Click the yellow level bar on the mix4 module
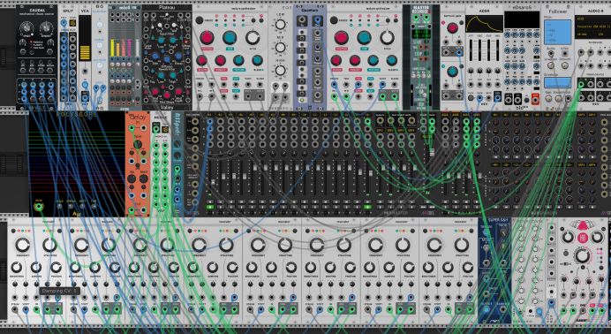The width and height of the screenshot is (611, 334). 113,48
